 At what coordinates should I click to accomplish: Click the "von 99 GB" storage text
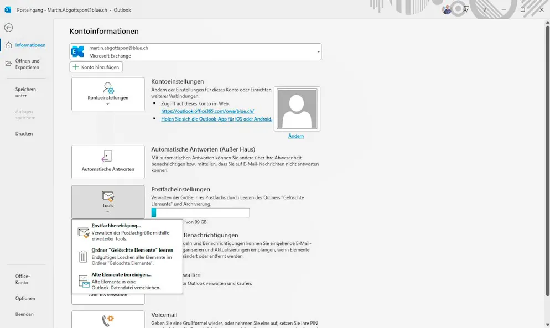click(196, 222)
